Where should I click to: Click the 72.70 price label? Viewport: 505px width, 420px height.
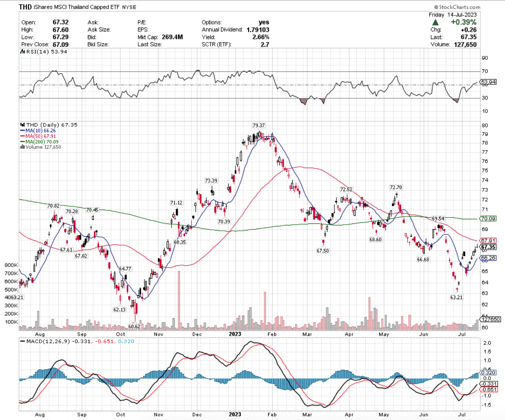coord(396,188)
